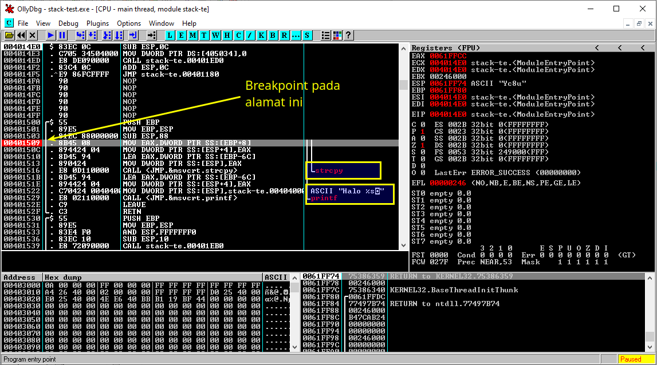Open the Plugins menu

coord(97,23)
